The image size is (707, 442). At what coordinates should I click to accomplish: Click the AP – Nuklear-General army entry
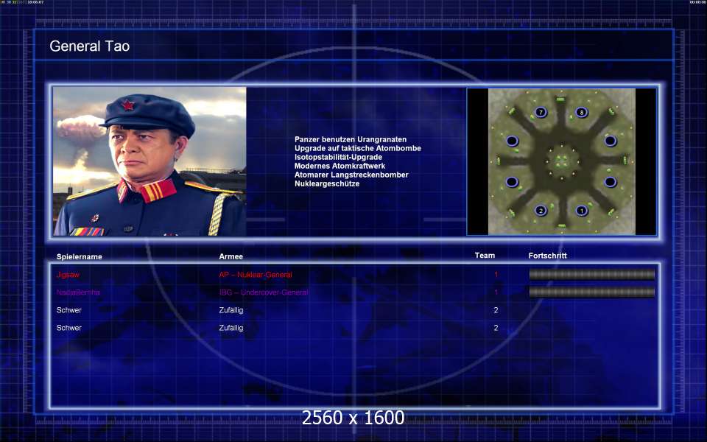pyautogui.click(x=256, y=275)
